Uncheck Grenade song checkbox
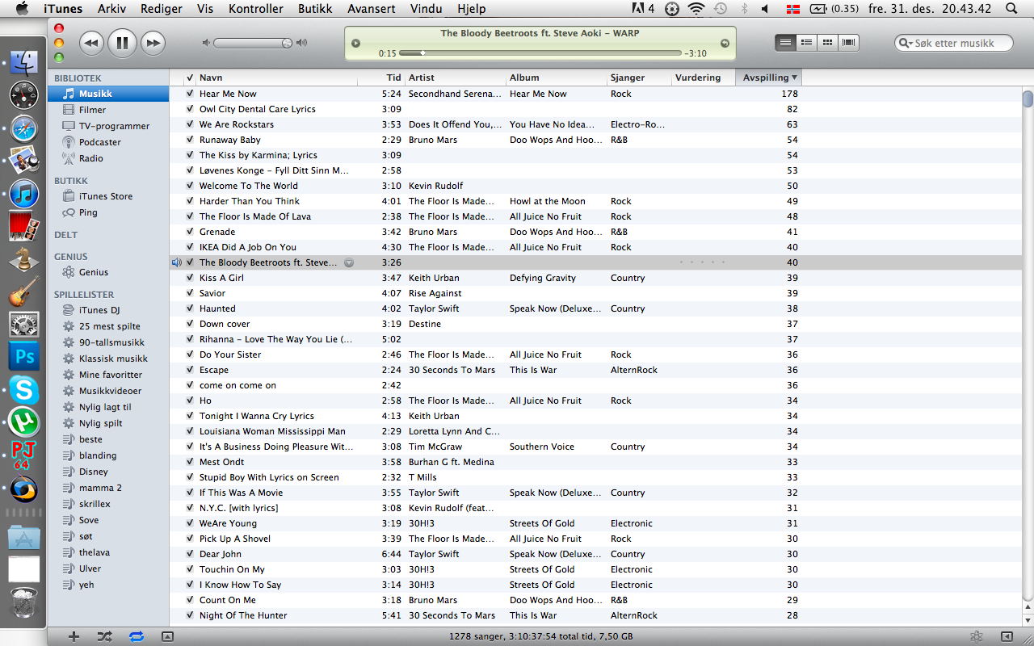Viewport: 1034px width, 646px height. 190,232
